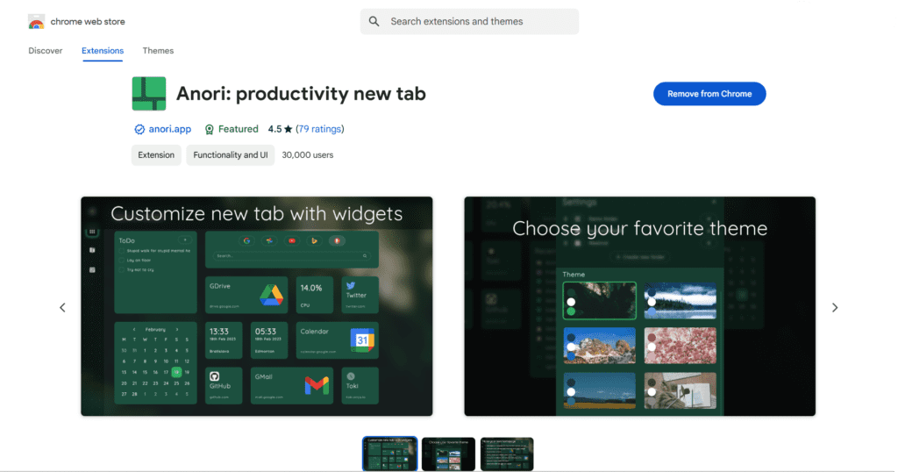Click the Twitter bird icon in the screenshot
The image size is (898, 472).
point(351,285)
